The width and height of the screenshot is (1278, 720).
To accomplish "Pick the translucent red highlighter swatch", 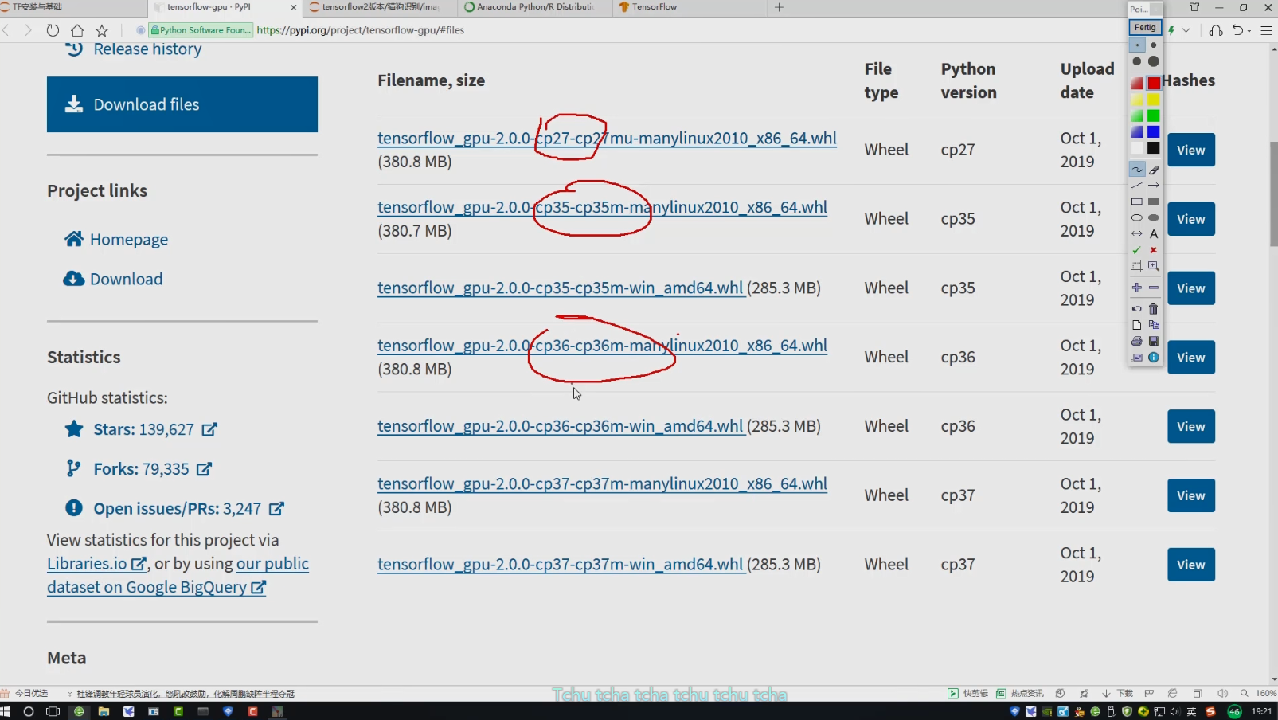I will [1137, 83].
